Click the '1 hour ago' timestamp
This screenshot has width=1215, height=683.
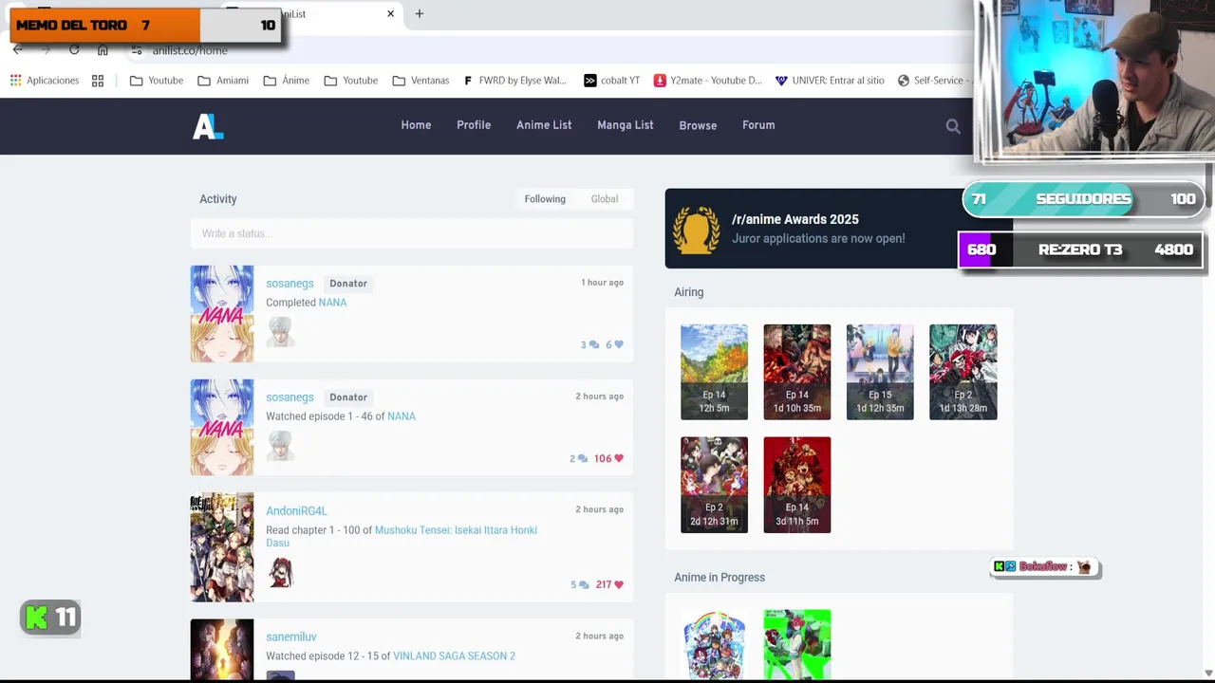pyautogui.click(x=602, y=283)
